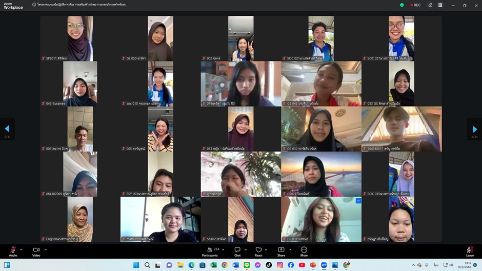Expand the share options arrow beside Share
This screenshot has width=482, height=271.
pos(290,249)
